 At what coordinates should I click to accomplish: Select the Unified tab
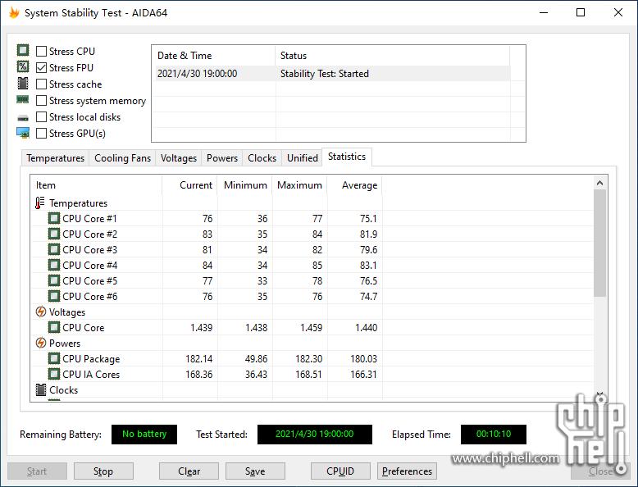(x=302, y=158)
